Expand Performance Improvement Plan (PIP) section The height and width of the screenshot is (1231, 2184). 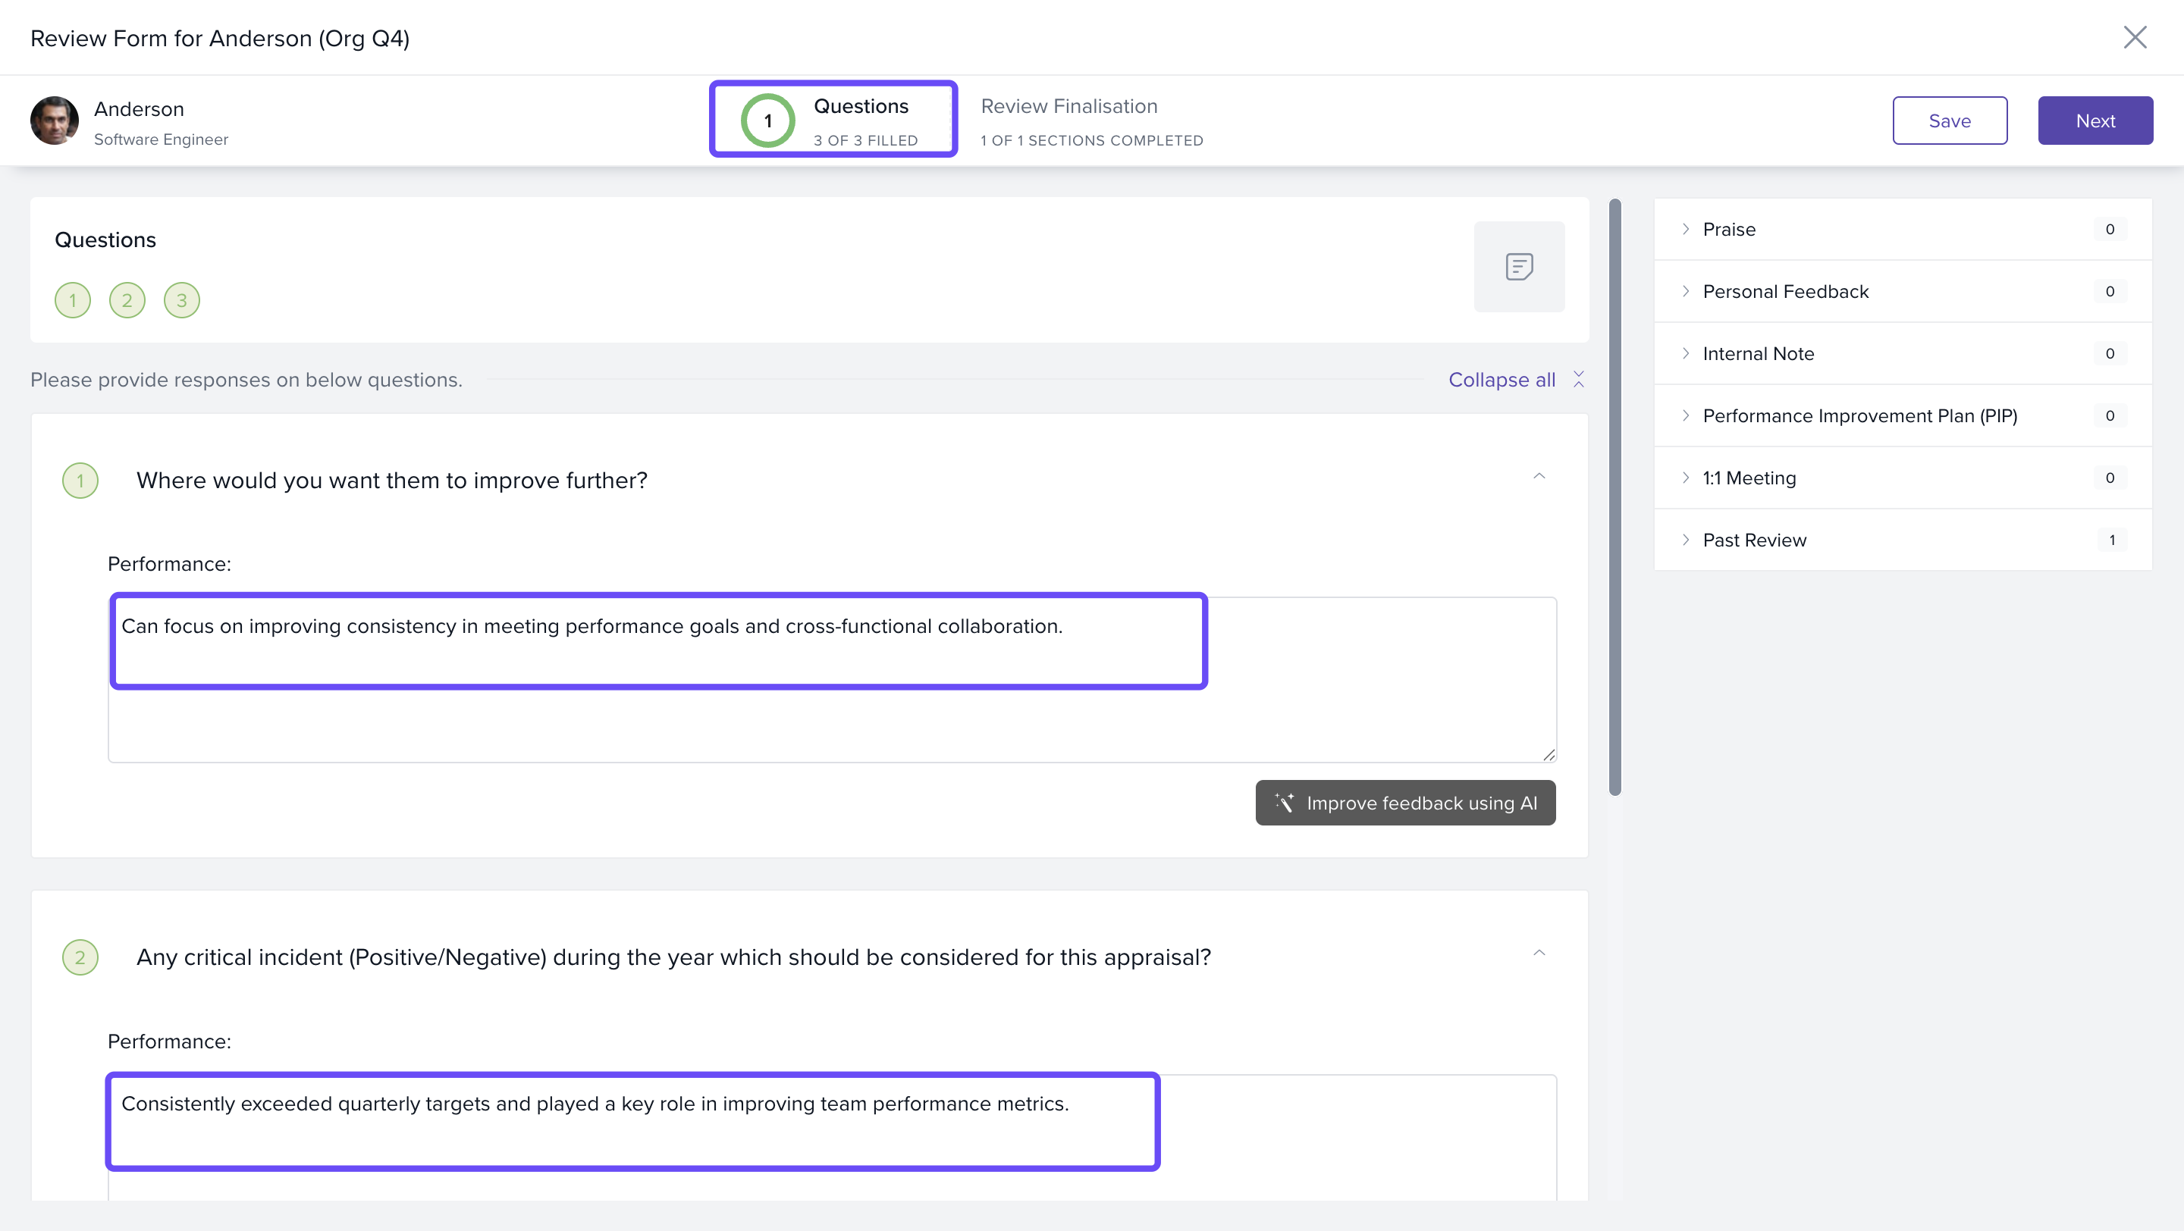tap(1859, 416)
